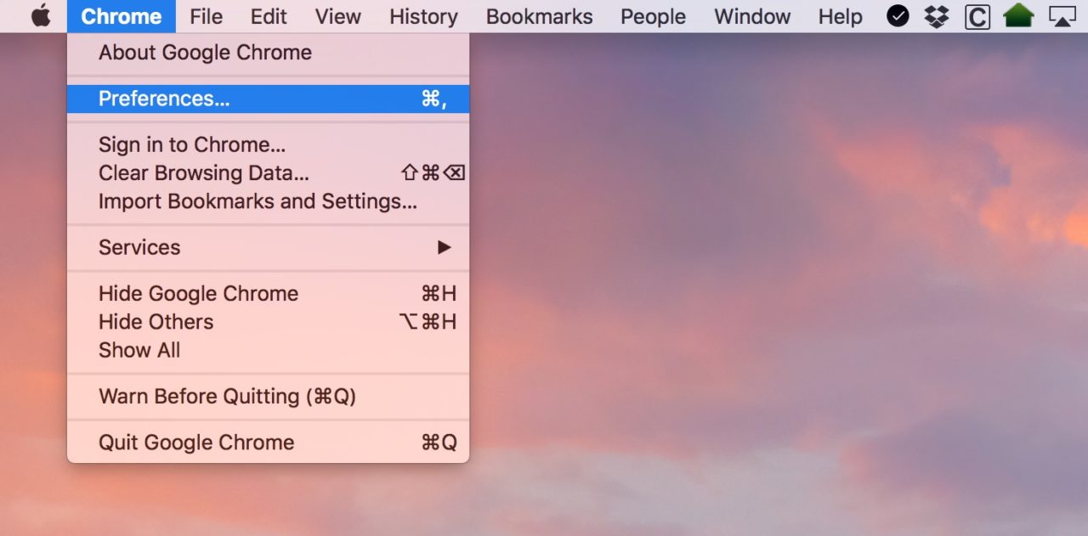Choose Preferences… from the Chrome menu
Screen dimensions: 1088x536
pos(268,99)
